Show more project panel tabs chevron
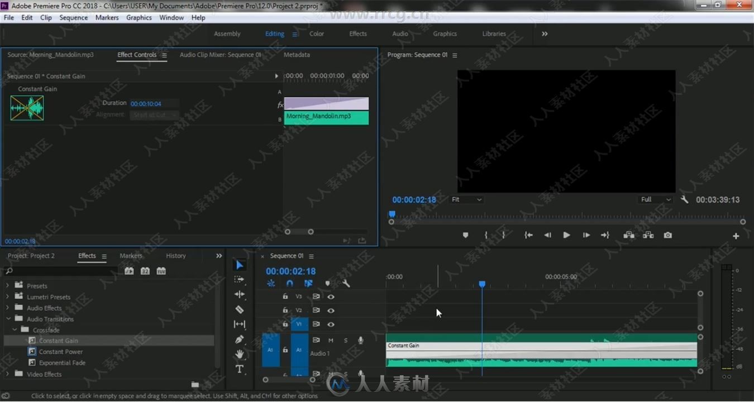This screenshot has height=402, width=754. (219, 256)
